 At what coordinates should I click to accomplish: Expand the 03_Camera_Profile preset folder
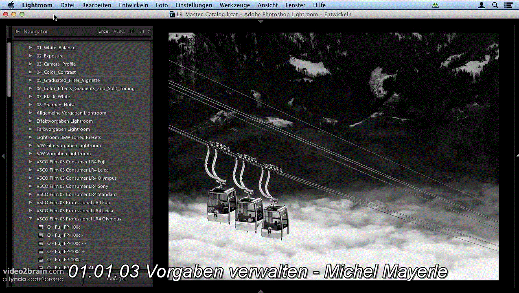point(31,64)
